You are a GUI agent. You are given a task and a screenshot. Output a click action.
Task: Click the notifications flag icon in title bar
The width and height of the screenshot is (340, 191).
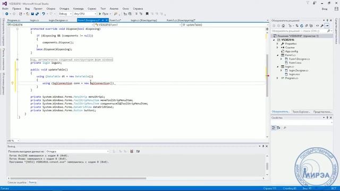coord(308,3)
